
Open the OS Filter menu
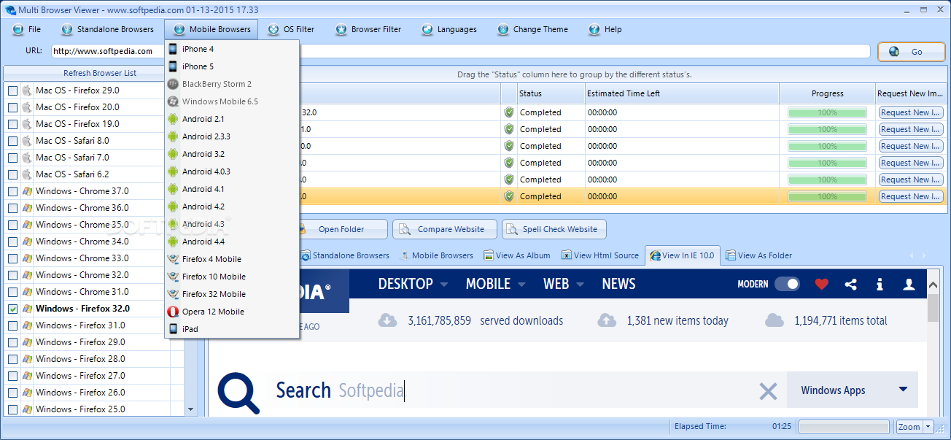(291, 29)
